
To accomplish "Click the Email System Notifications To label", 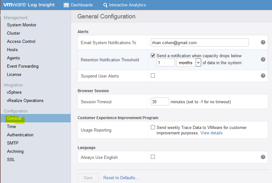I will (x=108, y=43).
